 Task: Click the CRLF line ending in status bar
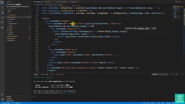(163, 103)
